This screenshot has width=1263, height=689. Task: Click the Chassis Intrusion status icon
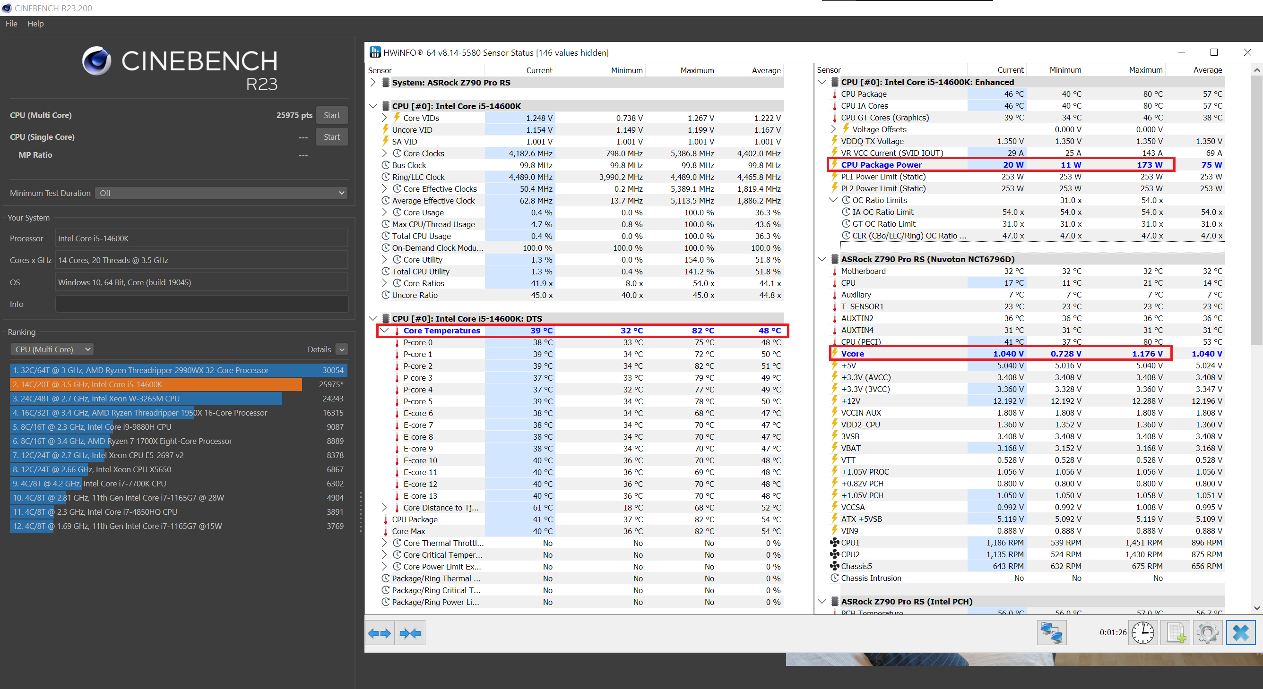[x=834, y=578]
